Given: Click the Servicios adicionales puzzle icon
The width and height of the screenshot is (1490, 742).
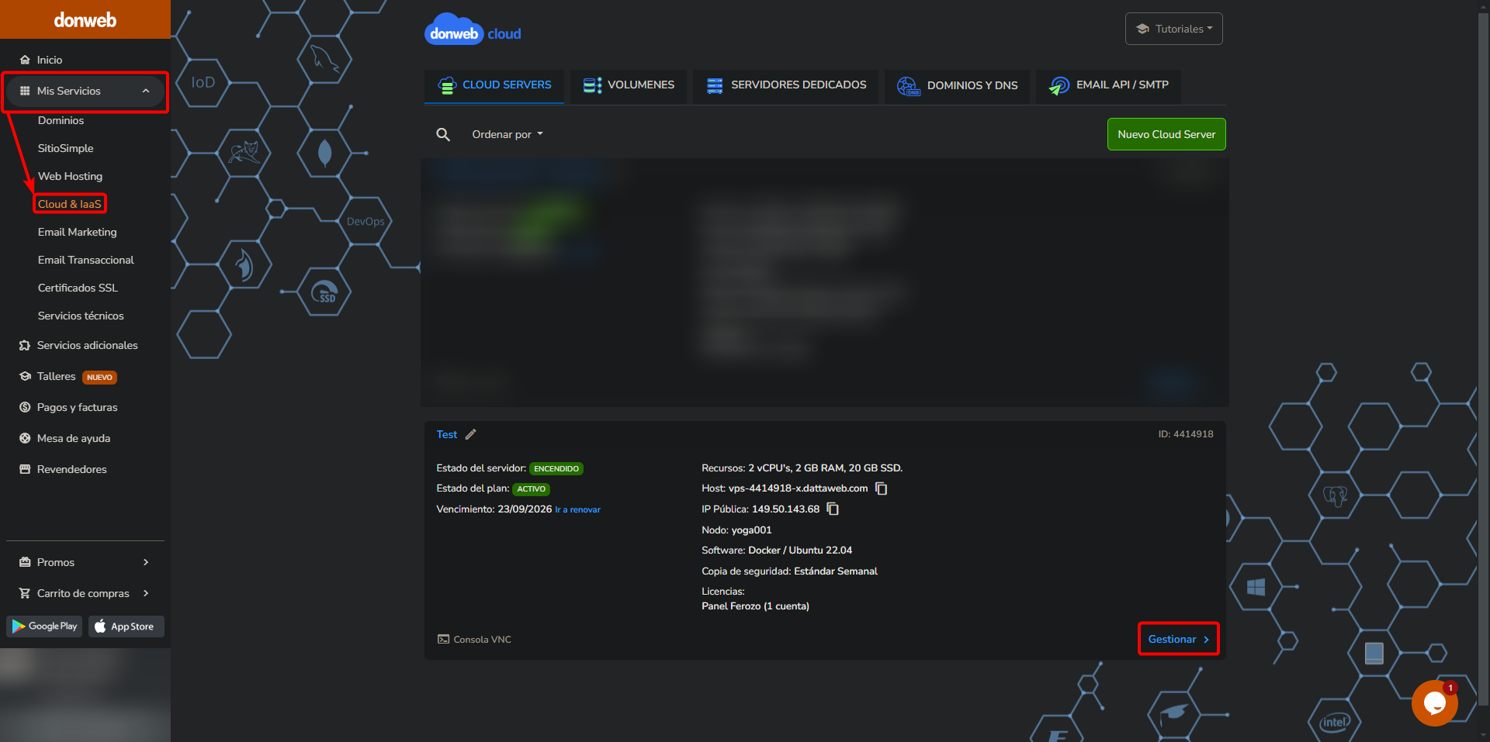Looking at the screenshot, I should pyautogui.click(x=25, y=345).
